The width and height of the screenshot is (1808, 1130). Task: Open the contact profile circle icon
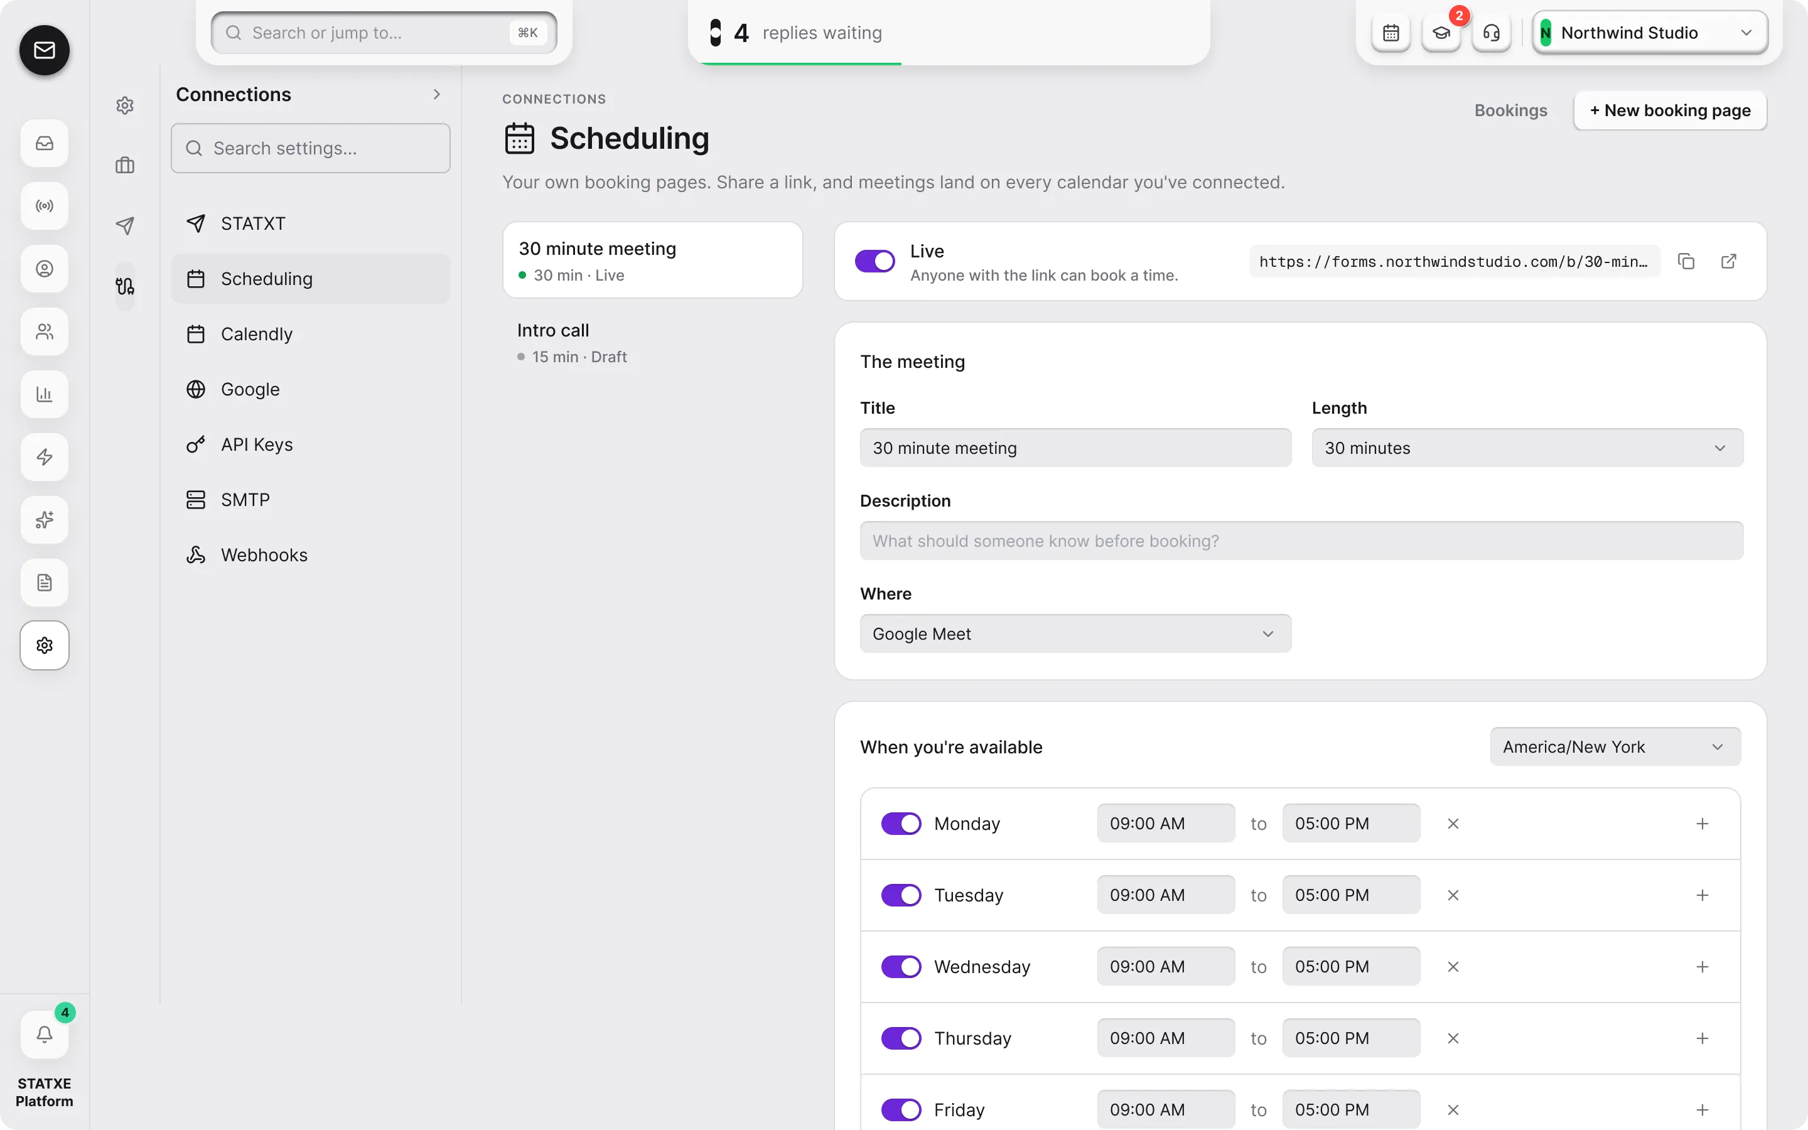44,268
